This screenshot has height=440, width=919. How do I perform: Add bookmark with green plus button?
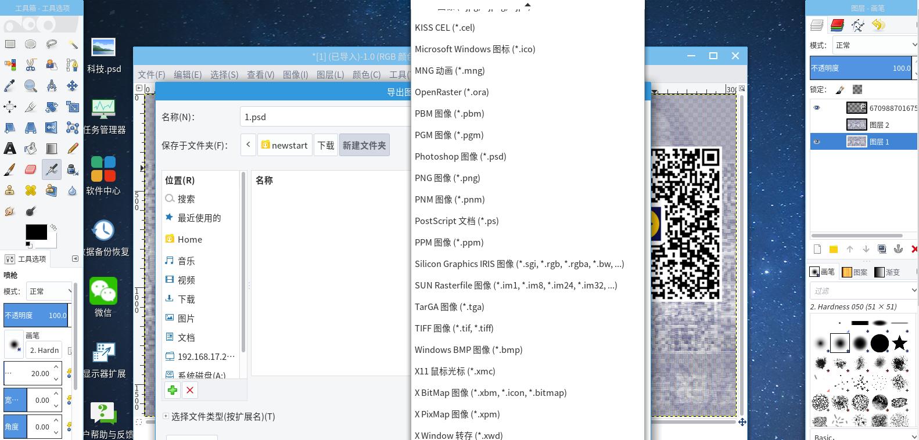click(173, 390)
